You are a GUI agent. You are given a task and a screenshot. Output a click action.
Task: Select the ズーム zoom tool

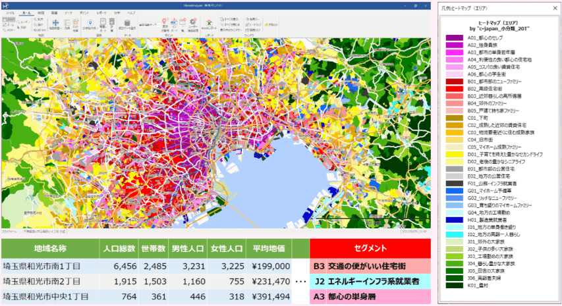pyautogui.click(x=9, y=25)
